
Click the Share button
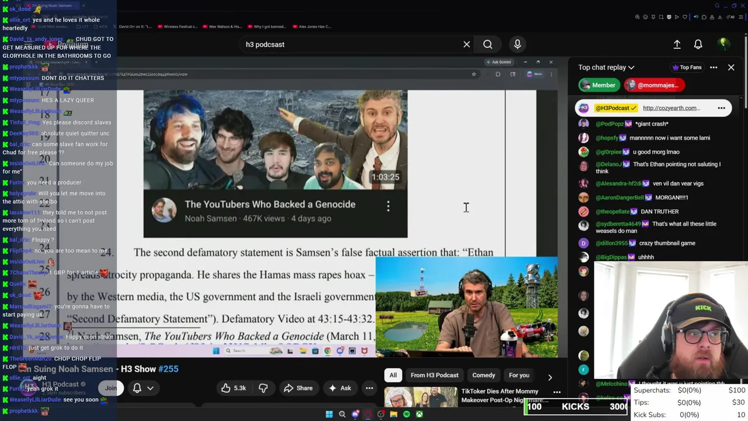(x=298, y=388)
